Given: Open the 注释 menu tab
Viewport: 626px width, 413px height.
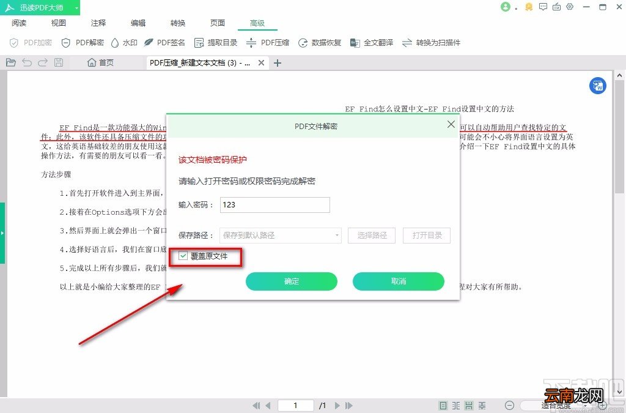Looking at the screenshot, I should [98, 23].
